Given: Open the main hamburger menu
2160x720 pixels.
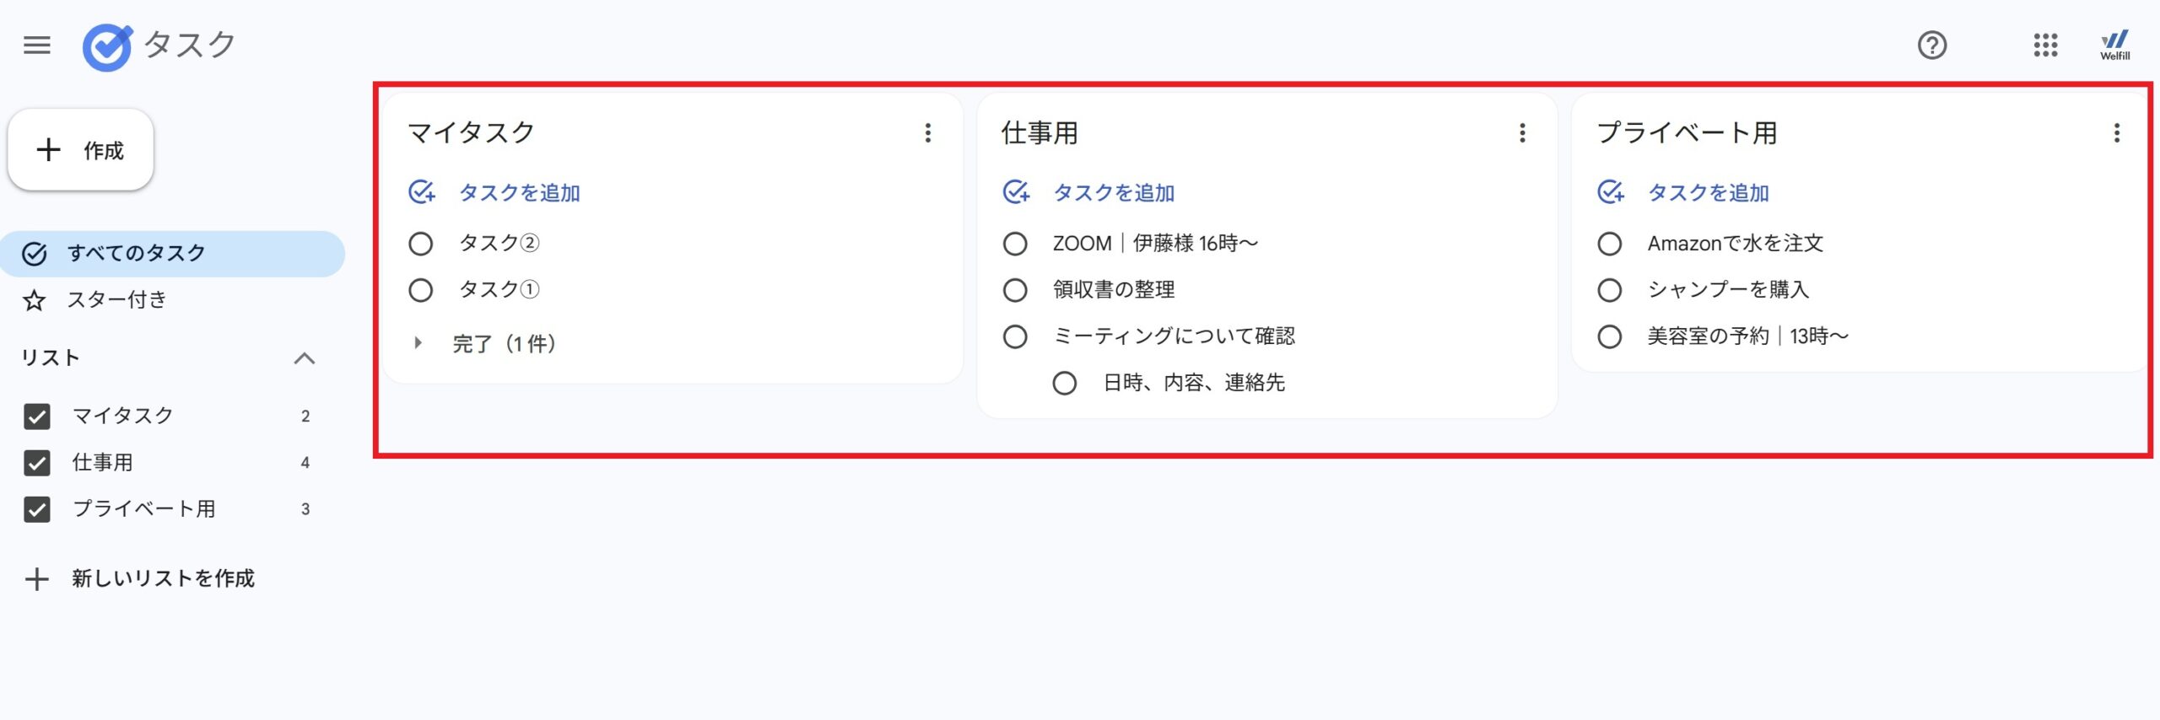Looking at the screenshot, I should [x=37, y=45].
